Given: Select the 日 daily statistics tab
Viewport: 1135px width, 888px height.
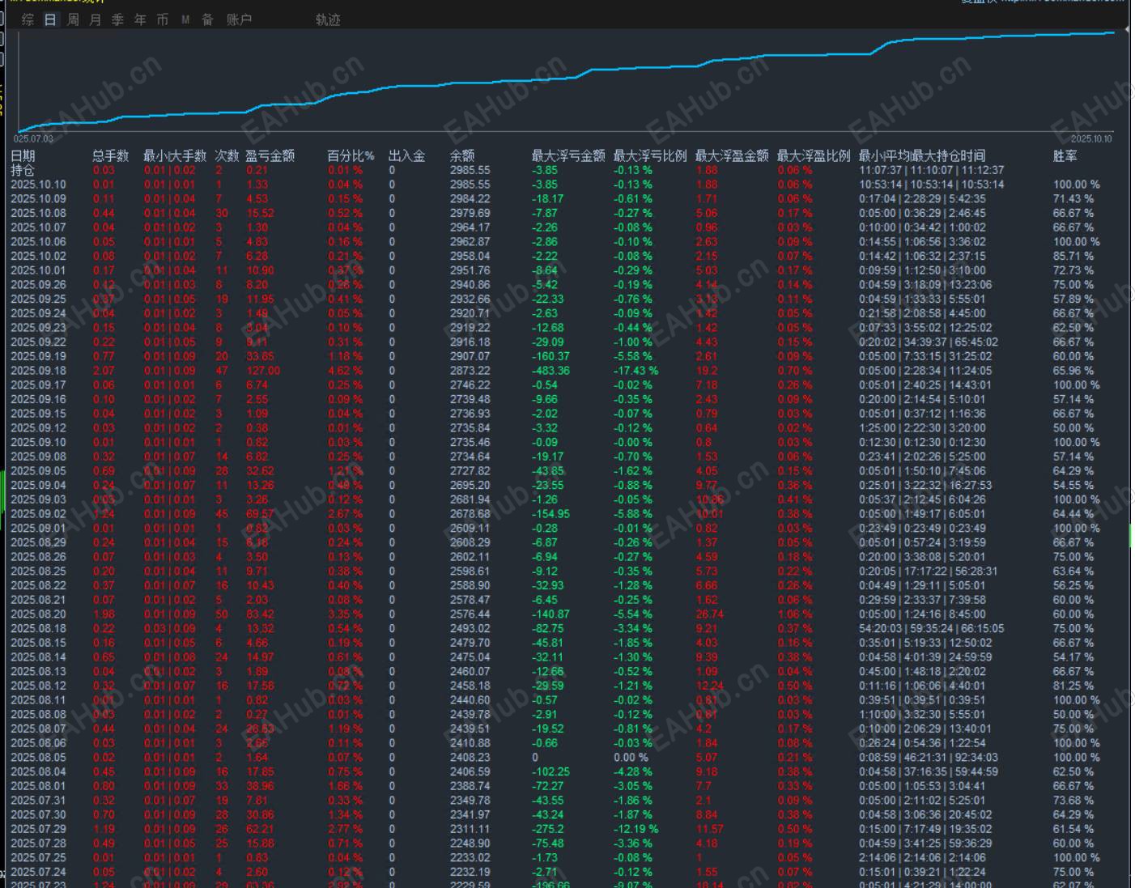Looking at the screenshot, I should [x=50, y=19].
